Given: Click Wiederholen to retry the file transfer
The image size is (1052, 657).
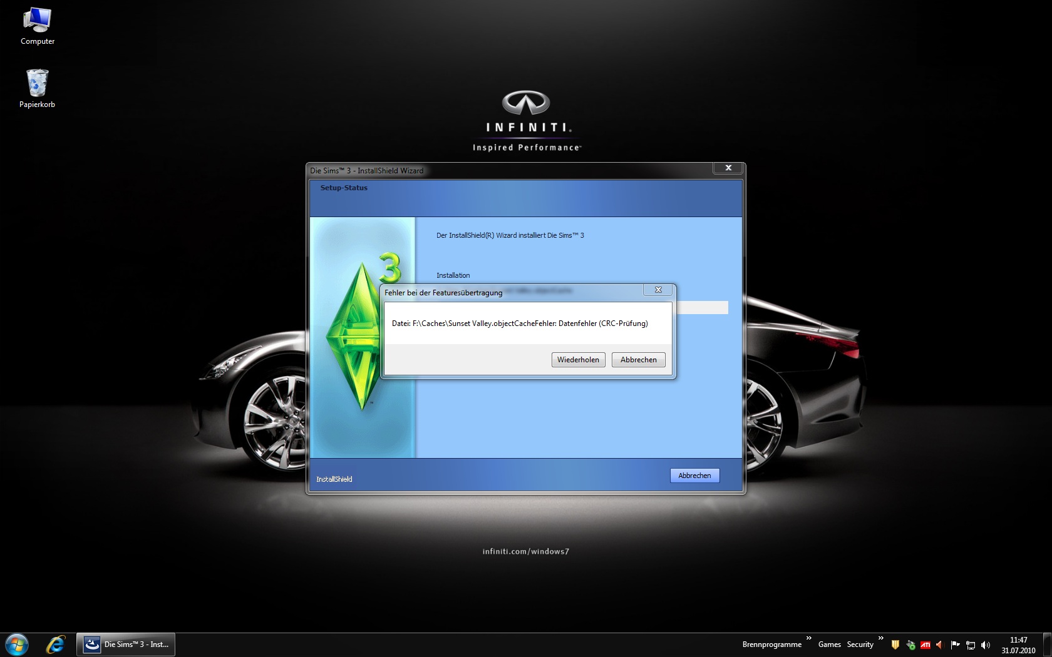Looking at the screenshot, I should [x=578, y=360].
